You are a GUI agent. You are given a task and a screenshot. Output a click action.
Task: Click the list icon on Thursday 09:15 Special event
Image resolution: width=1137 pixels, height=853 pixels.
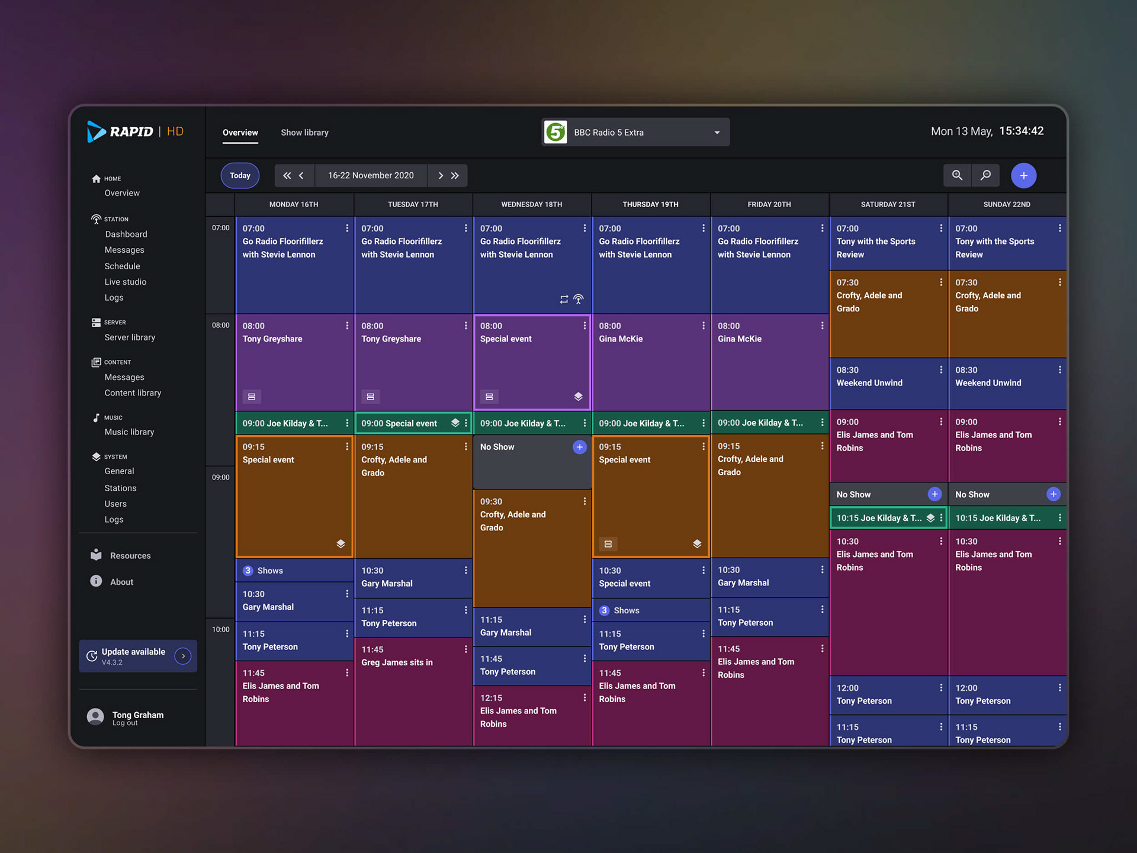tap(608, 543)
